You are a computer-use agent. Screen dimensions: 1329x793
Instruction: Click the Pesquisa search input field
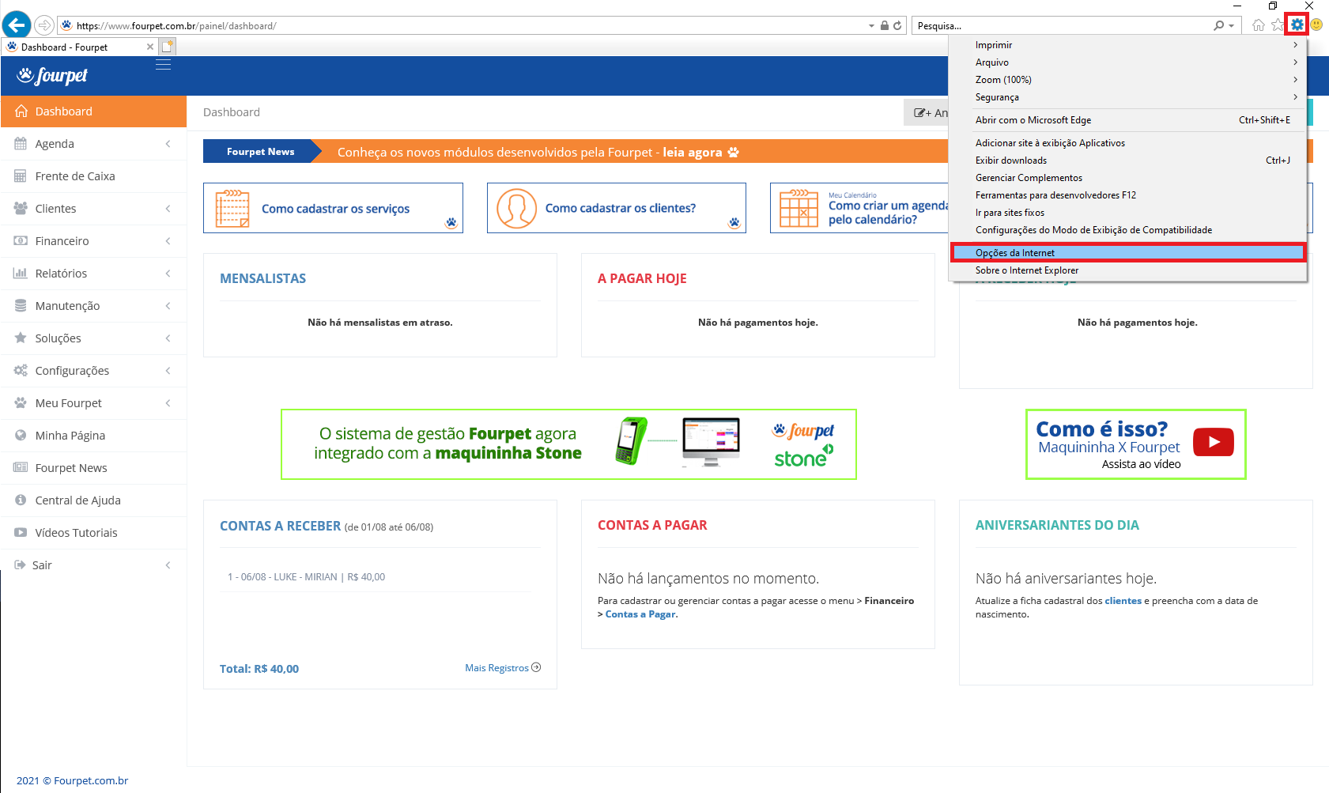click(x=1063, y=26)
